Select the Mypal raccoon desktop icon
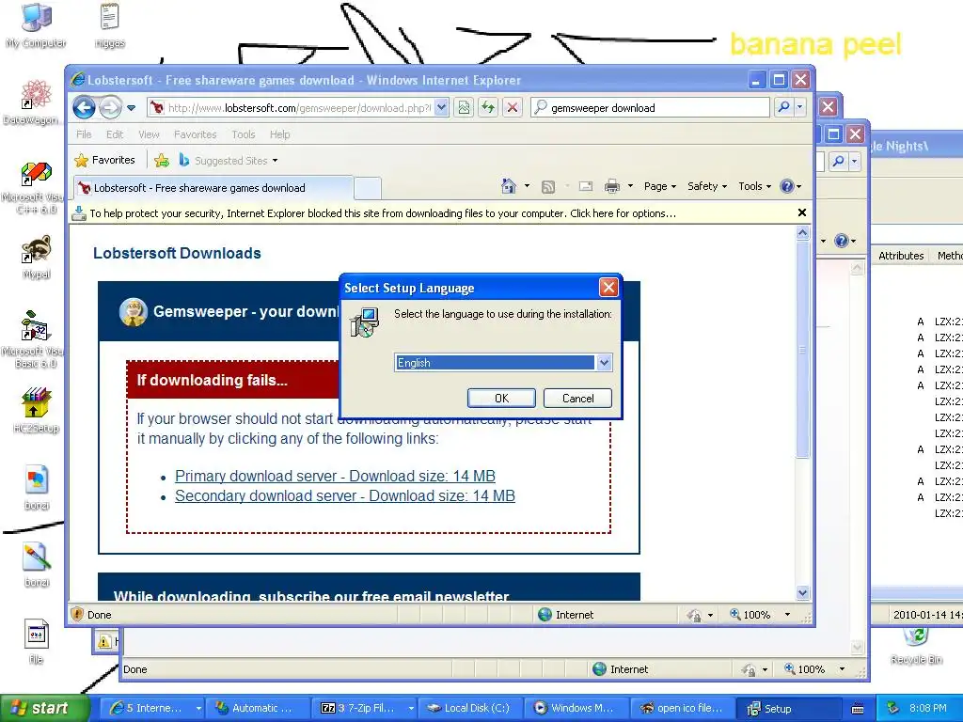Screen dimensions: 963x722 [x=36, y=258]
